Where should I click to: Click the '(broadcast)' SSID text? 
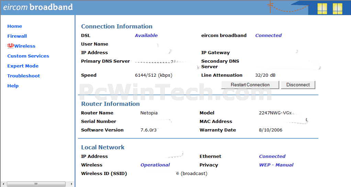tap(194, 174)
